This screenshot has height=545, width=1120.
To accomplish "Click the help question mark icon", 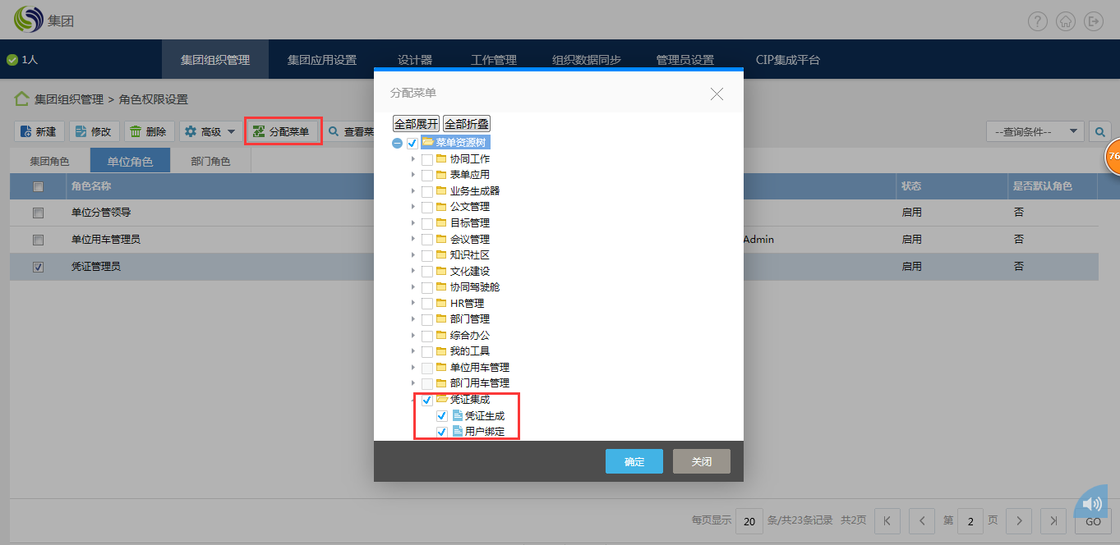I will point(1038,21).
